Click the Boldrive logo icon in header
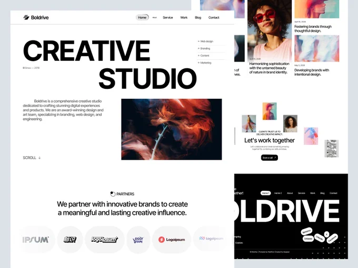Screen dimensions: 358x268 (26, 17)
